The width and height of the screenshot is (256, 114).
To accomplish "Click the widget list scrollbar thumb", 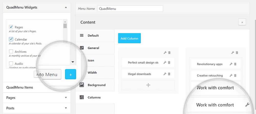I will pos(65,26).
